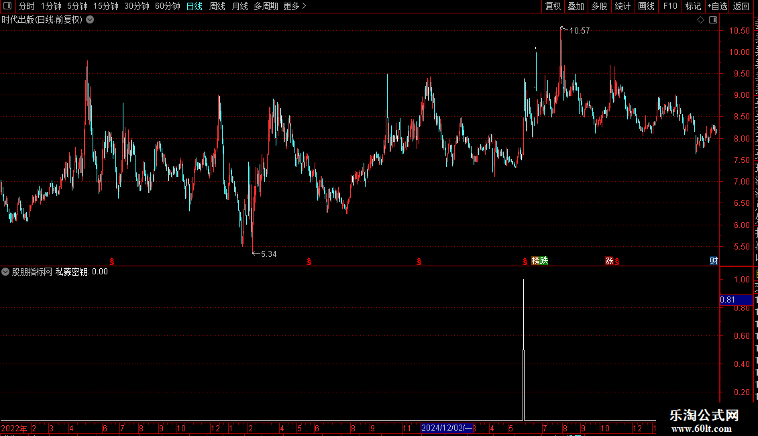Activate the 画线 drawing tool
This screenshot has width=758, height=436.
point(647,6)
